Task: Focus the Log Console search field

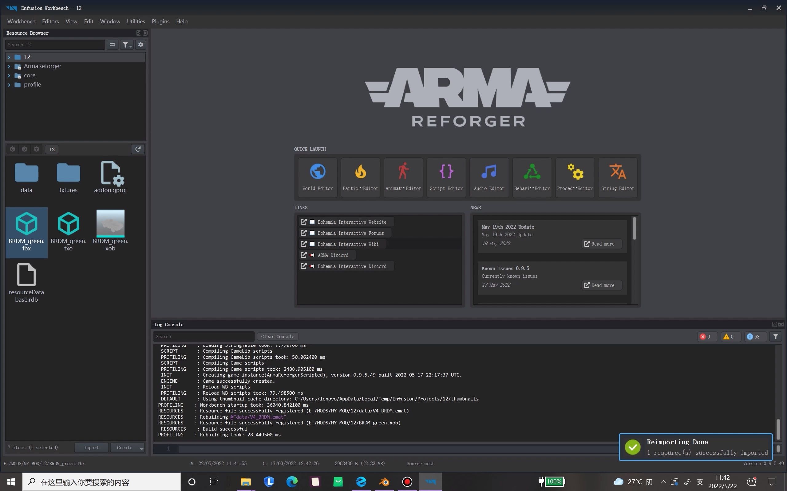Action: tap(204, 336)
